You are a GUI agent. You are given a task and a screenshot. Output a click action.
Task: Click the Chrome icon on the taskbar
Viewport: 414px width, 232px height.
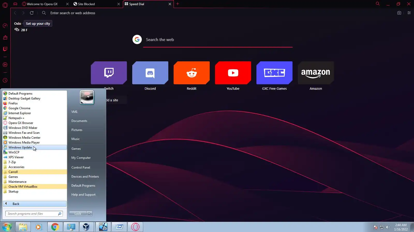pyautogui.click(x=55, y=227)
